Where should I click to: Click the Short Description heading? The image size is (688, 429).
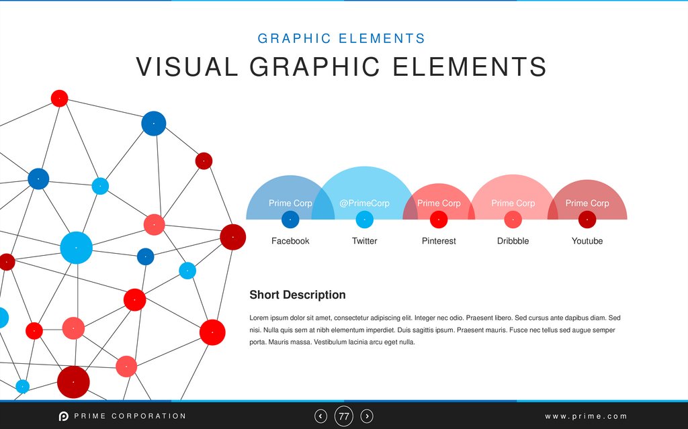coord(298,295)
